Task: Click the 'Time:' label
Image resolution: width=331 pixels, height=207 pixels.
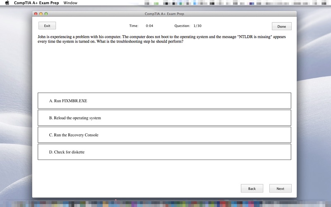Action: [x=134, y=26]
